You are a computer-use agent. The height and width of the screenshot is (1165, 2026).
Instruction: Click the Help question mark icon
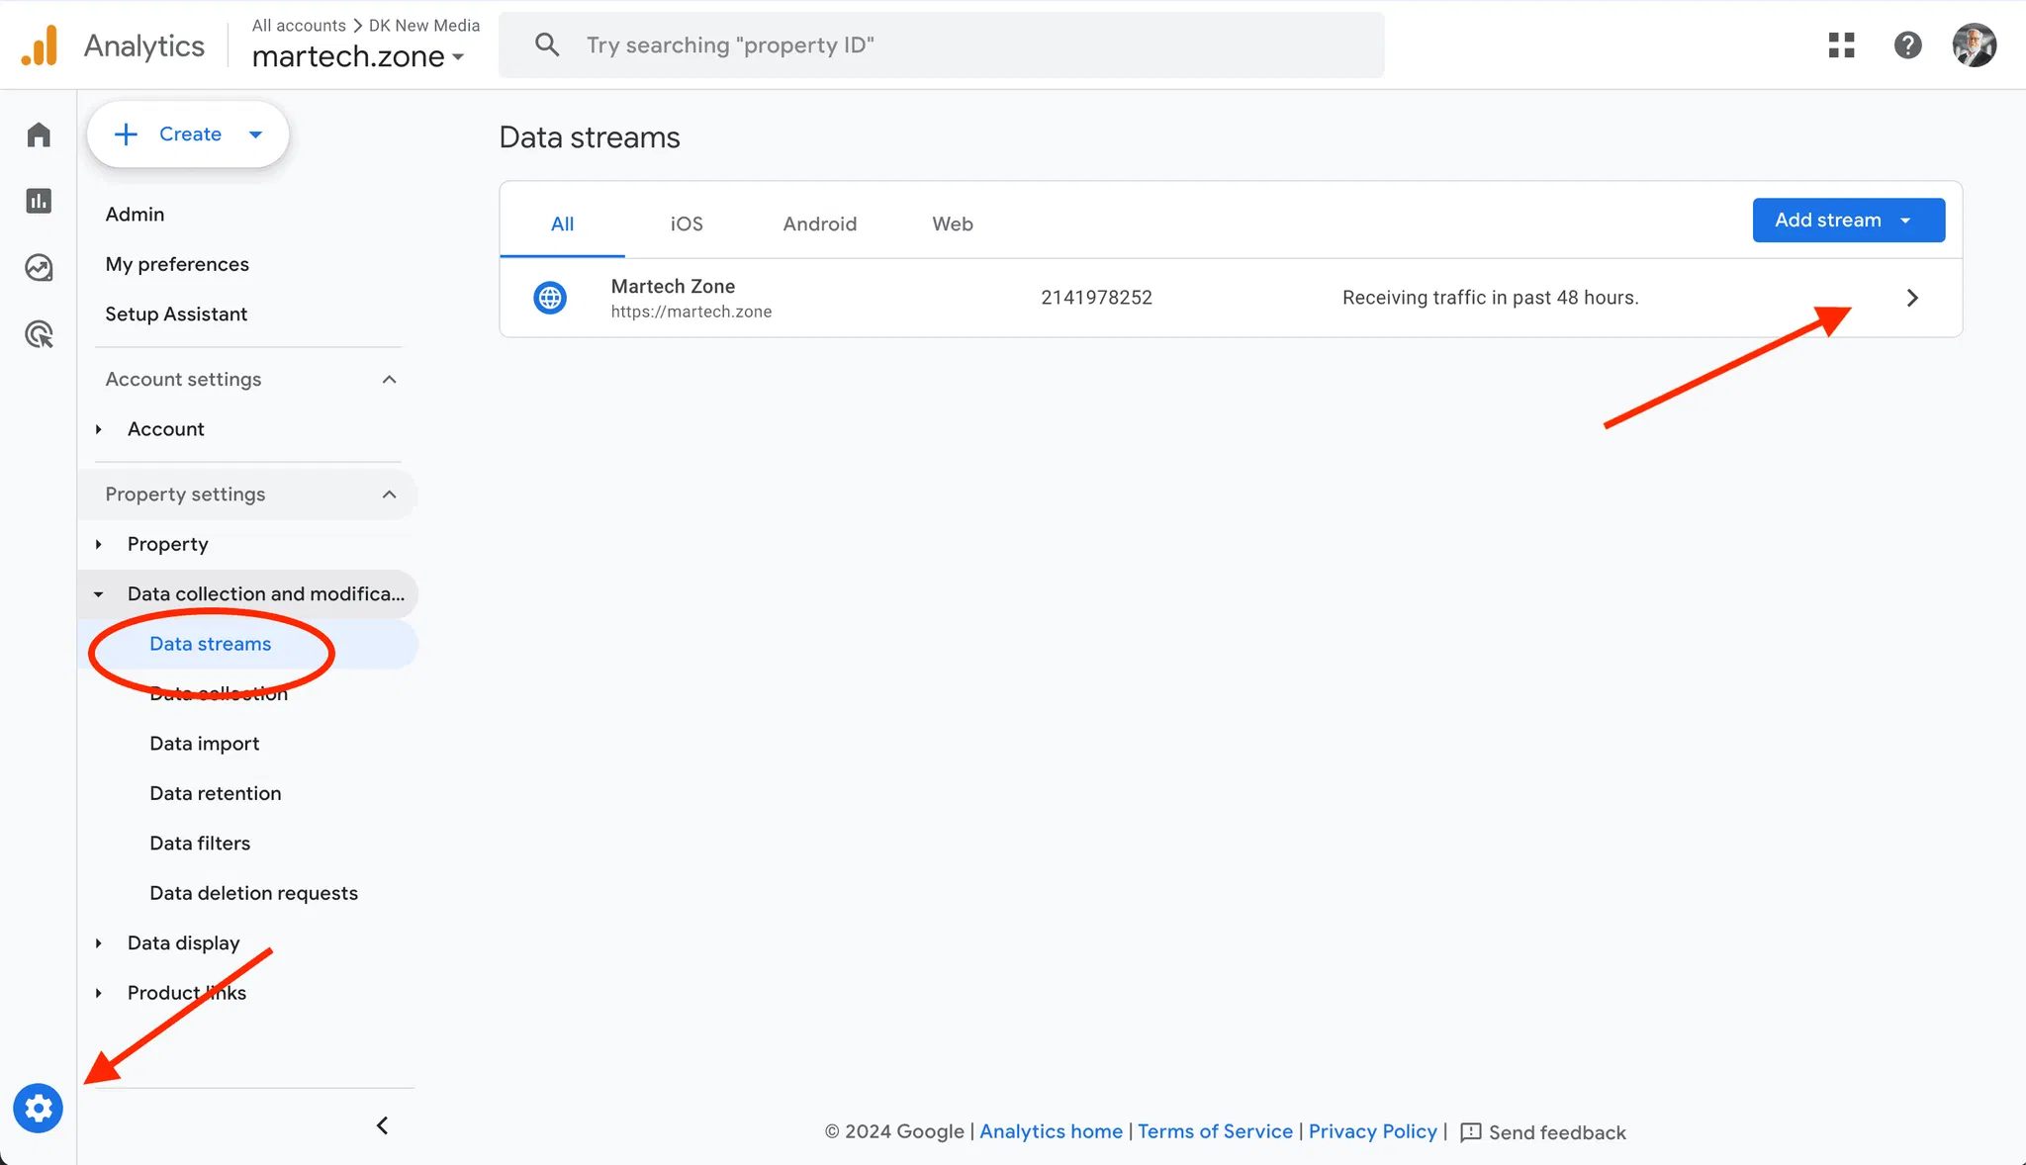(x=1907, y=45)
